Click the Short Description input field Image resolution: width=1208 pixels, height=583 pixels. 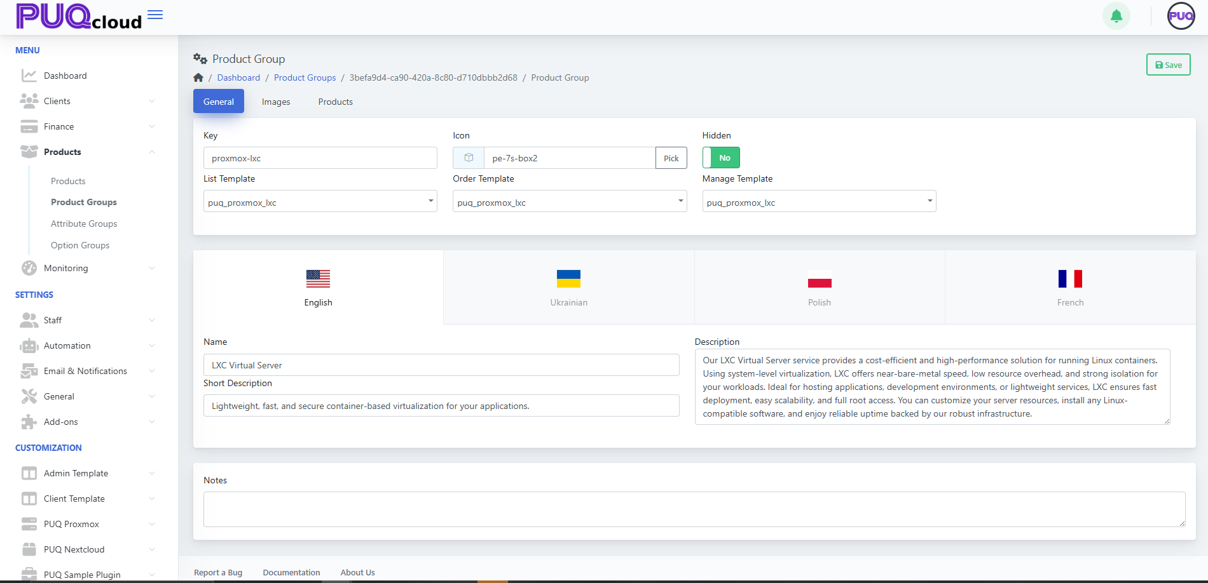(x=441, y=406)
